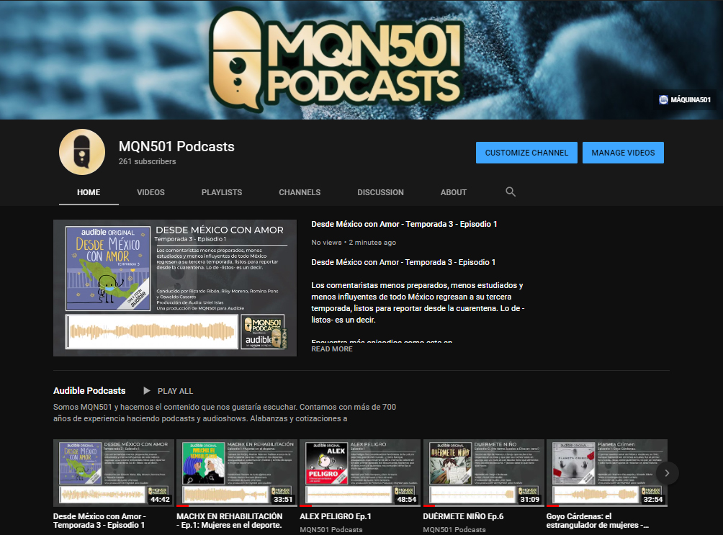723x535 pixels.
Task: Open the Videos tab
Action: pyautogui.click(x=151, y=192)
